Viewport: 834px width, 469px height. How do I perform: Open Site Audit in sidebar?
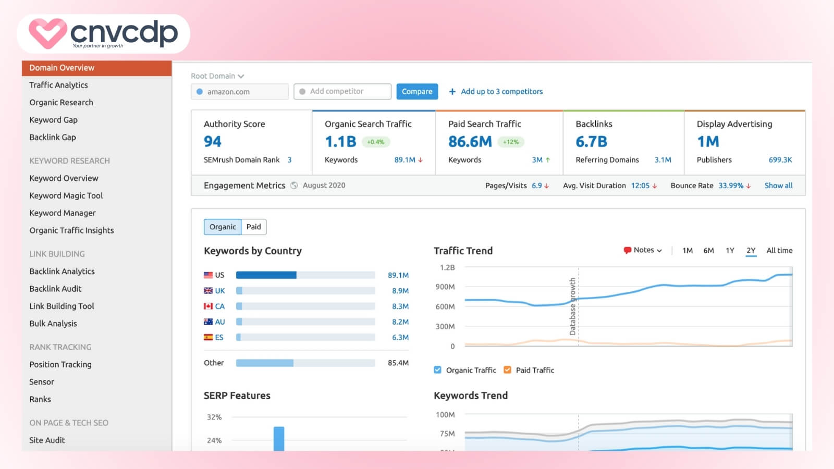[47, 440]
